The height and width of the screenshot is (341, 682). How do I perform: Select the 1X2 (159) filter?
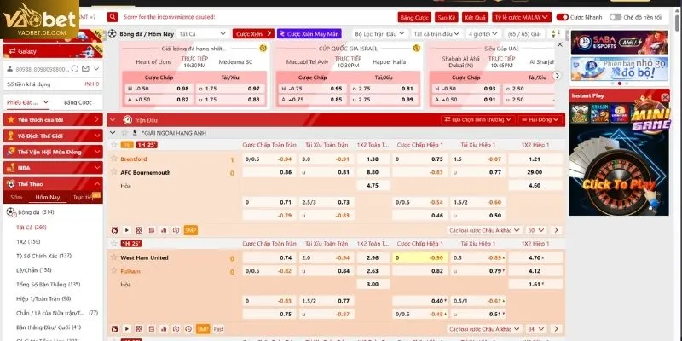[28, 241]
